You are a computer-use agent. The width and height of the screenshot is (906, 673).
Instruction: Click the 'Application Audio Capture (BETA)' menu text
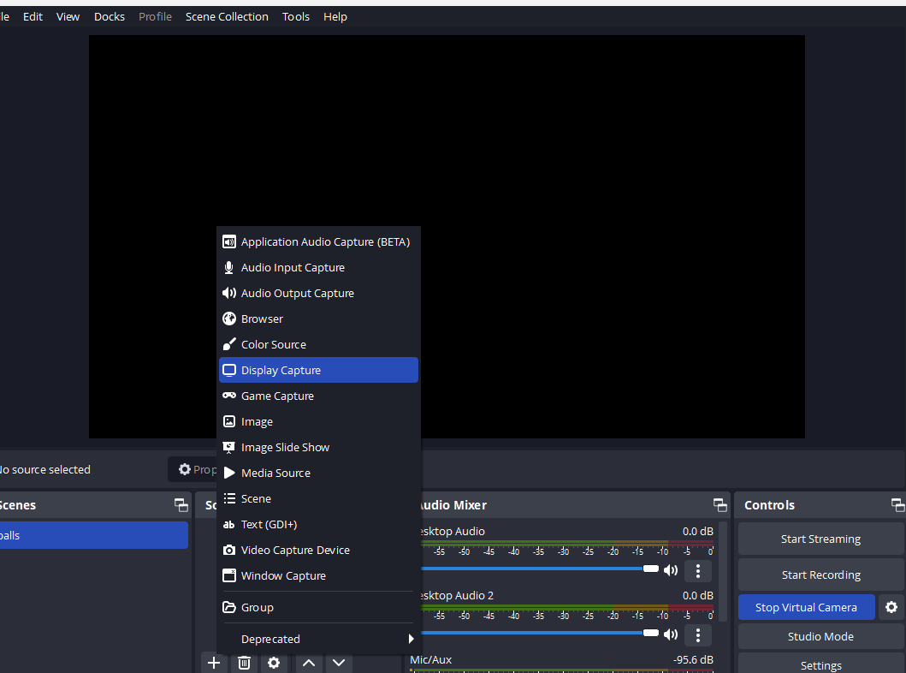pos(325,241)
